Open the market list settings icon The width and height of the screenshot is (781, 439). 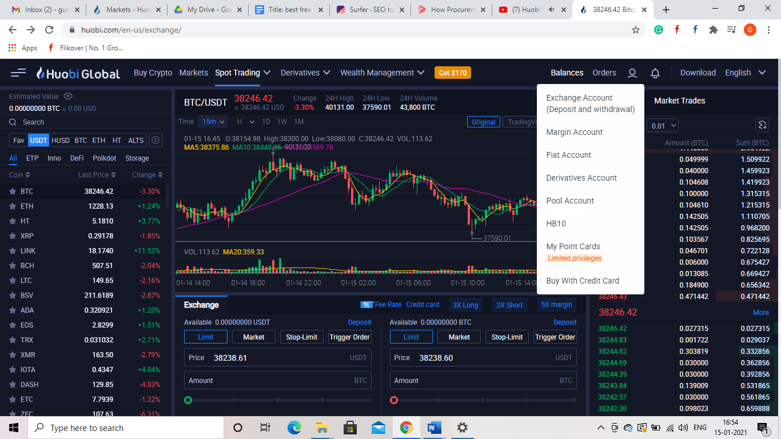coord(156,140)
